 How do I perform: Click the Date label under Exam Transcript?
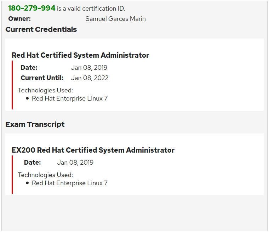pos(32,163)
